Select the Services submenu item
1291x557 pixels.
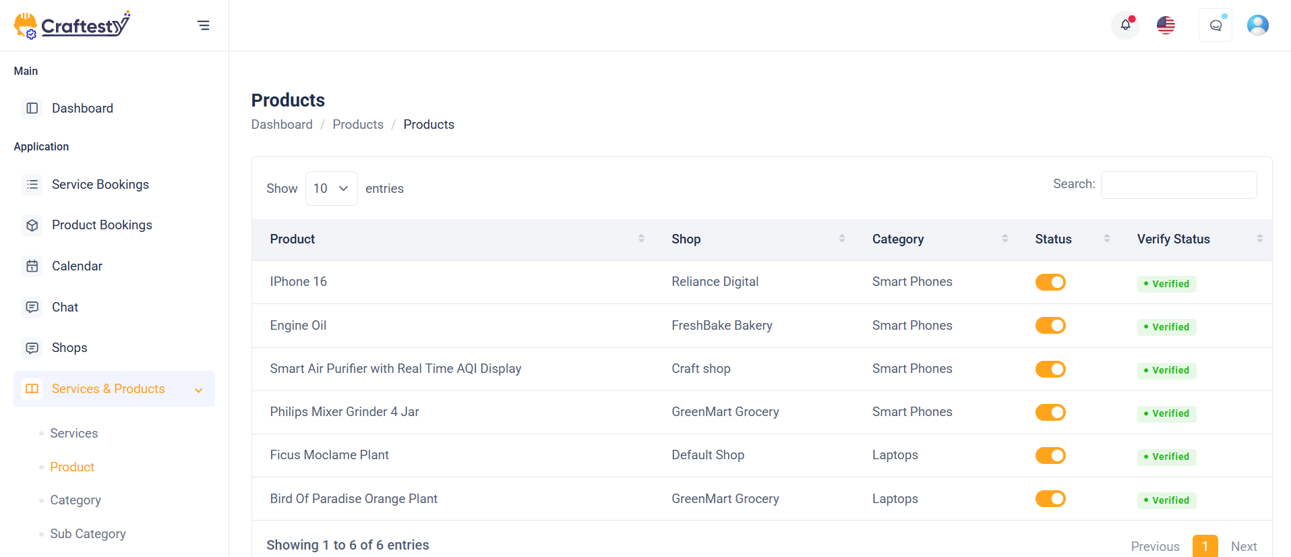pos(74,434)
